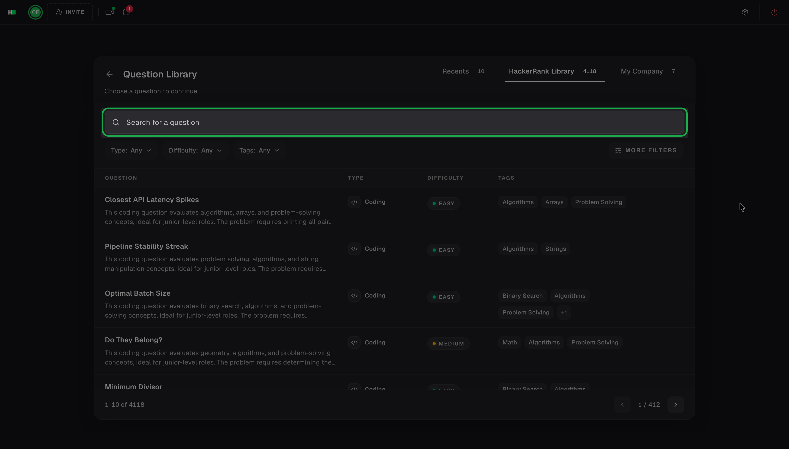Switch to the Recents tab
The width and height of the screenshot is (789, 449).
coord(463,71)
